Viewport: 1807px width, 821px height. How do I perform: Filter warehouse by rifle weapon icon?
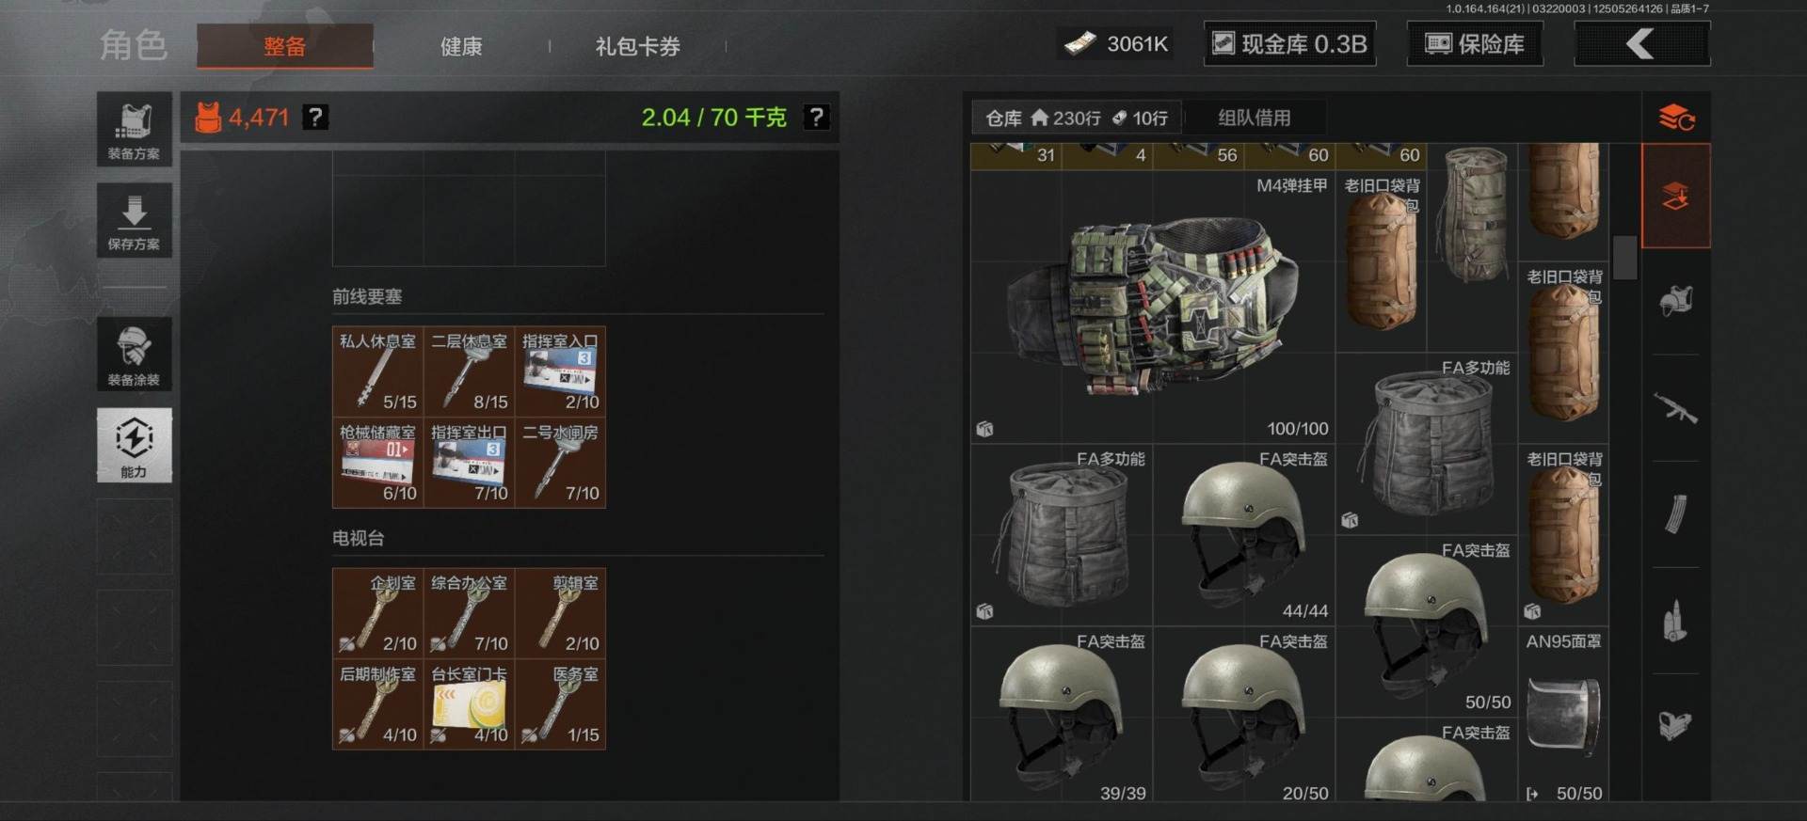pos(1675,408)
